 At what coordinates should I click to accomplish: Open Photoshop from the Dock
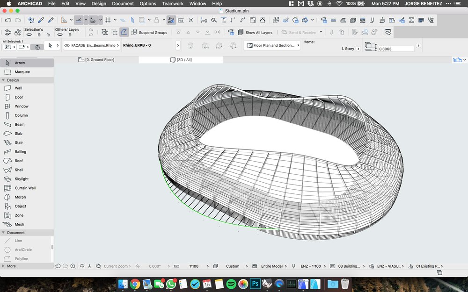tap(255, 284)
